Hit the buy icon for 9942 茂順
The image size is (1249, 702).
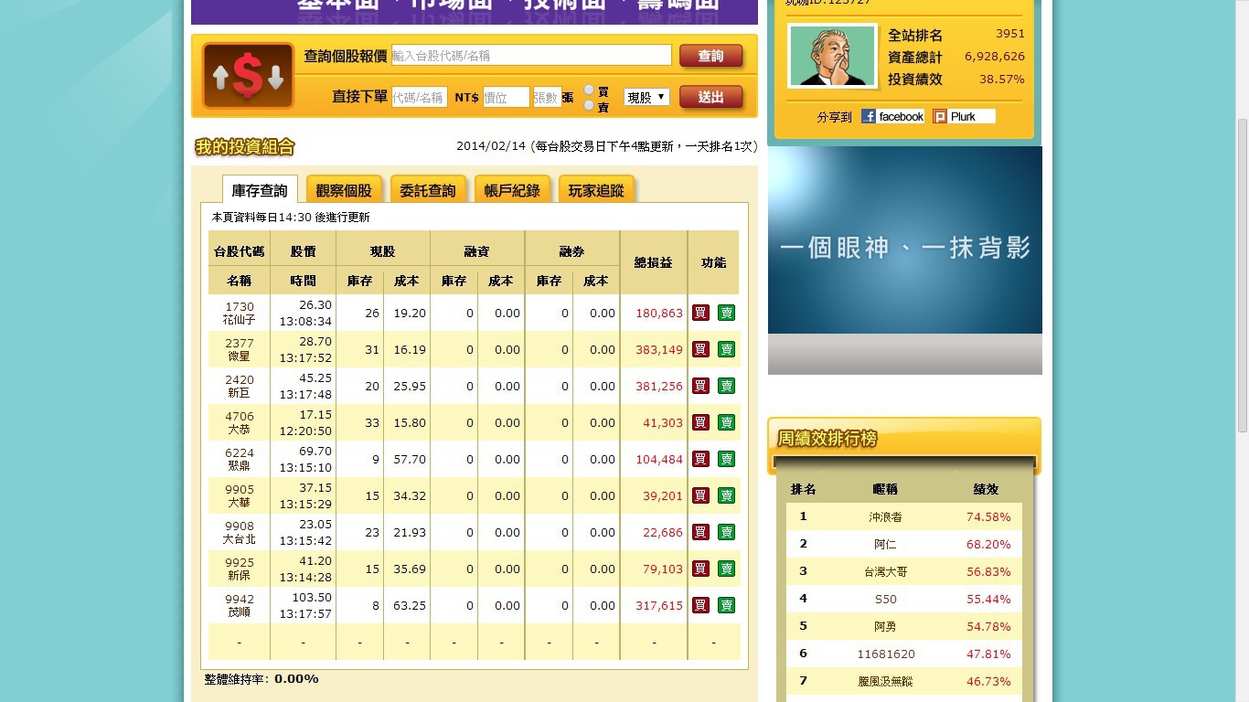pyautogui.click(x=700, y=605)
